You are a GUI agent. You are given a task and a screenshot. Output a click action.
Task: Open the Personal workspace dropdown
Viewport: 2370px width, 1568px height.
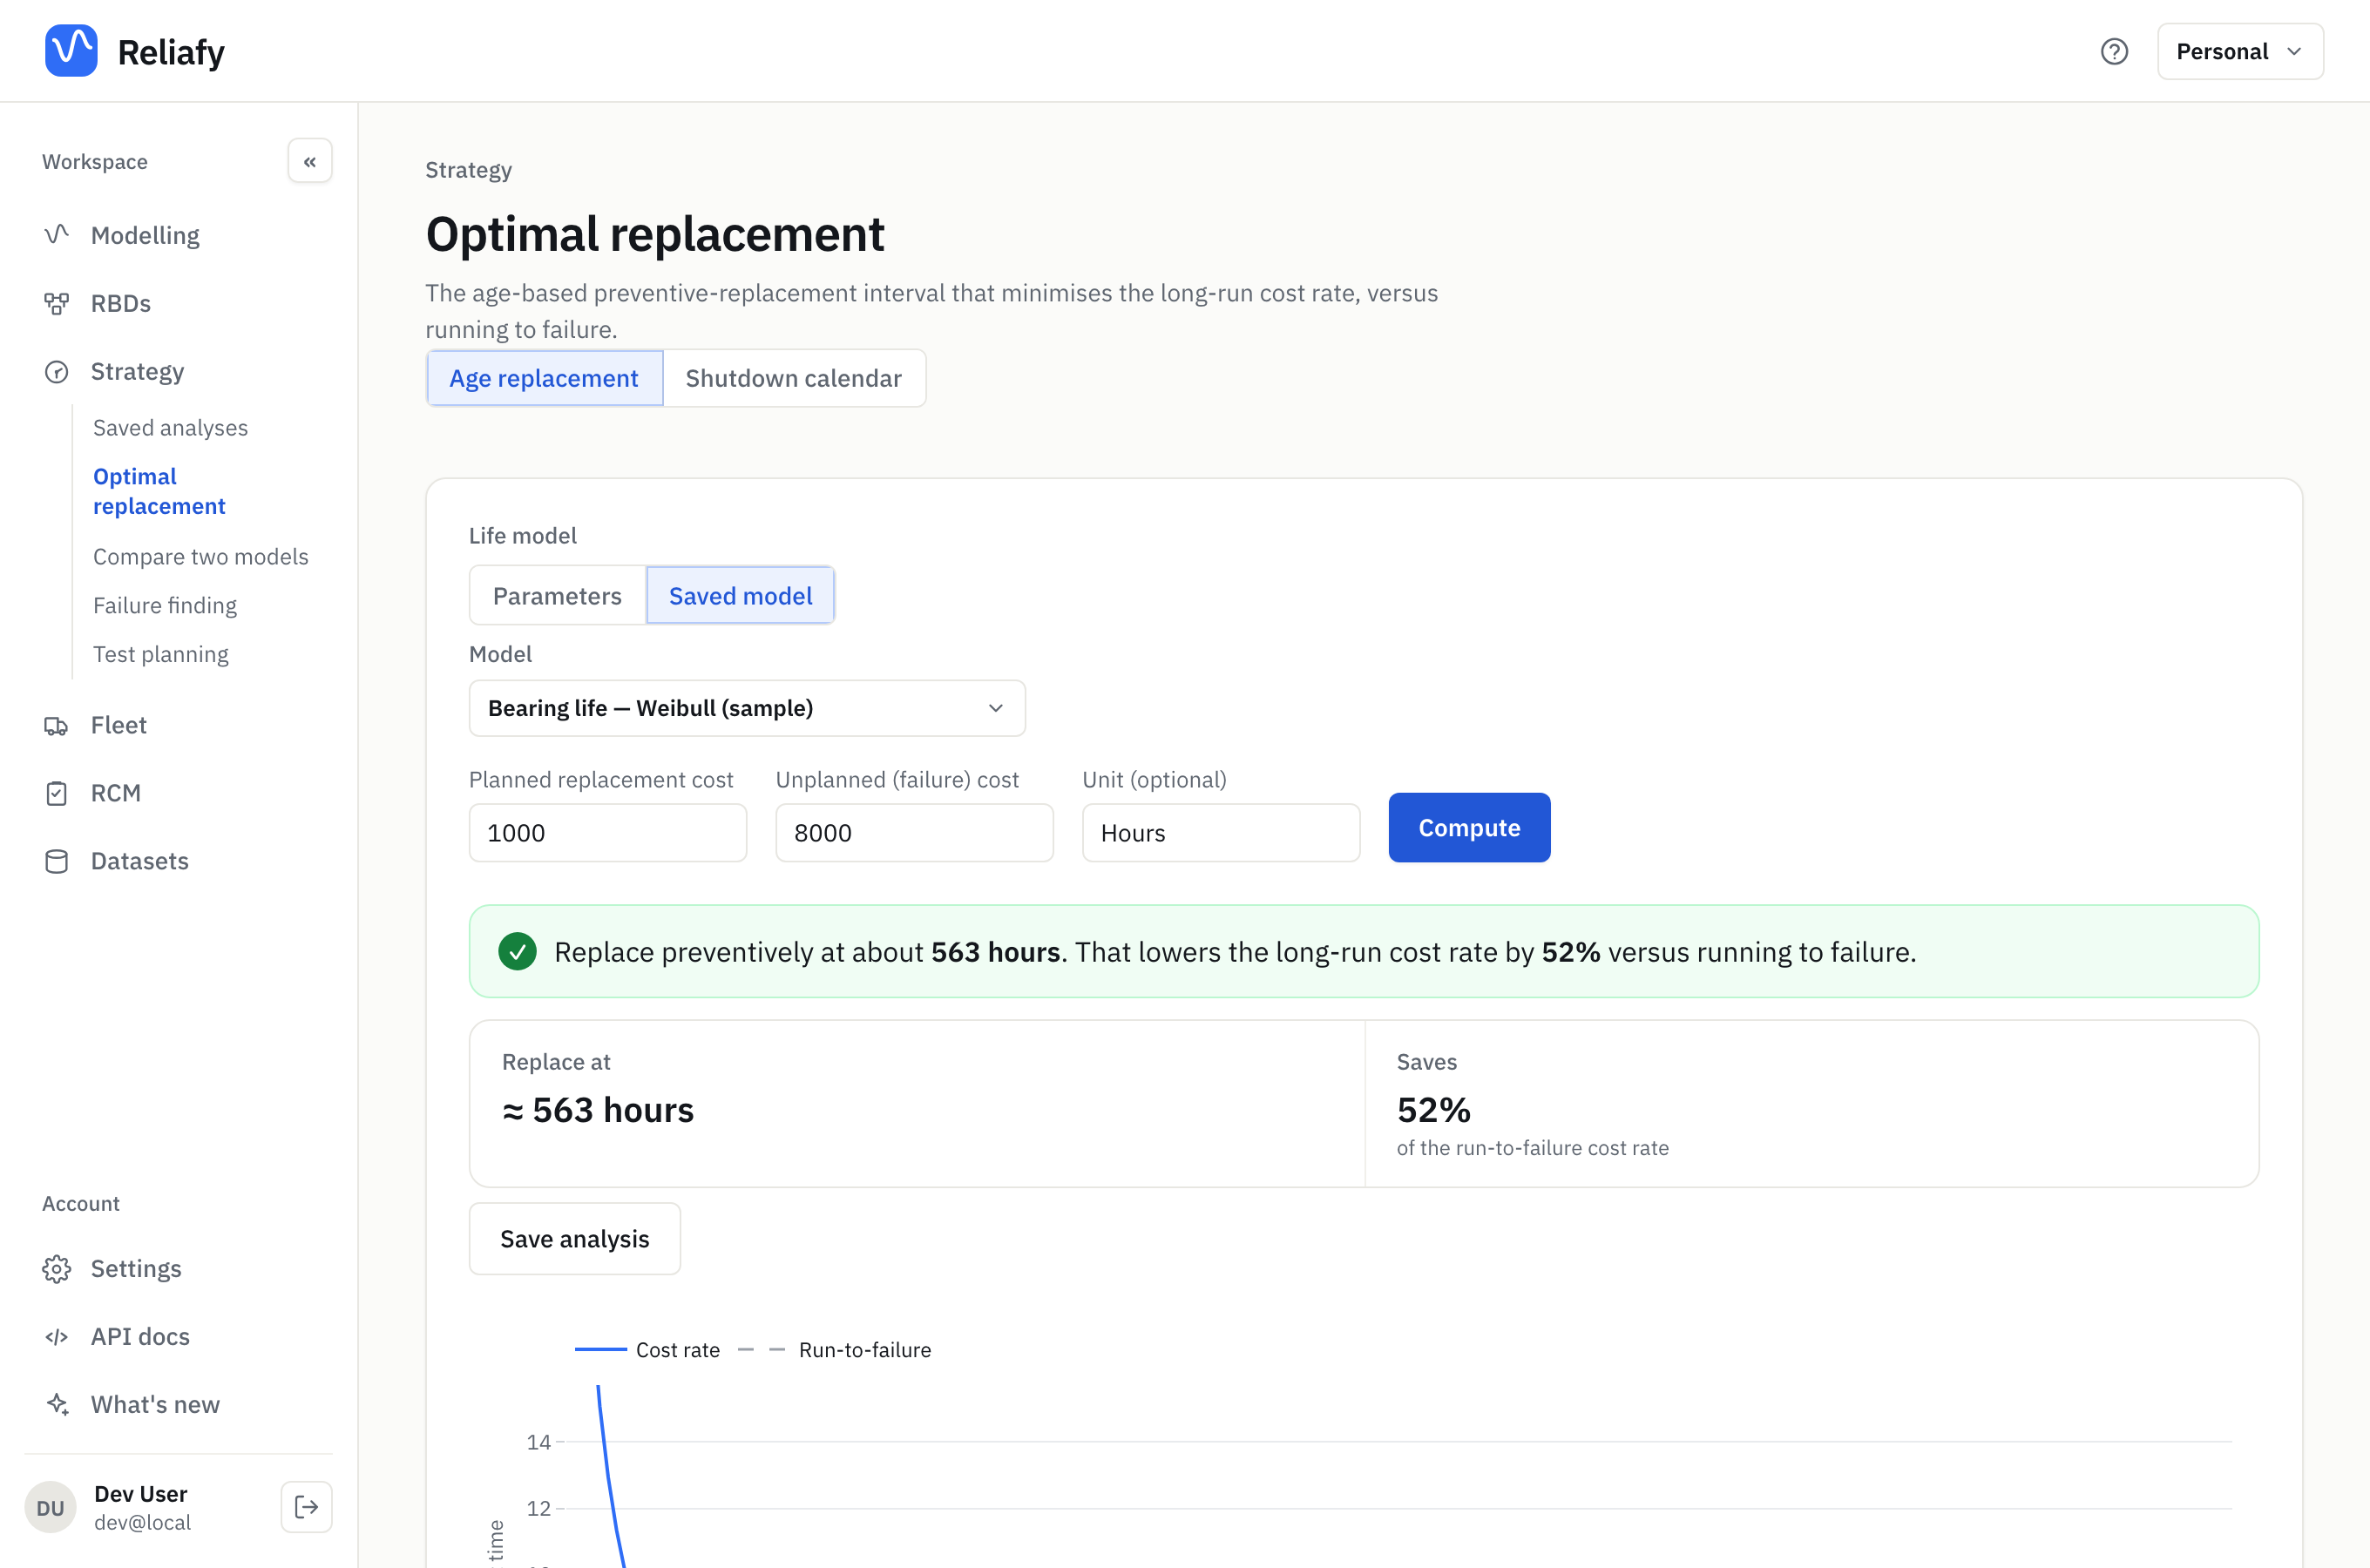(2240, 51)
